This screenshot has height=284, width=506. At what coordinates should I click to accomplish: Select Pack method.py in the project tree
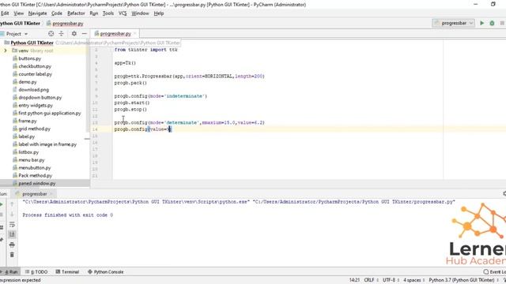35,175
